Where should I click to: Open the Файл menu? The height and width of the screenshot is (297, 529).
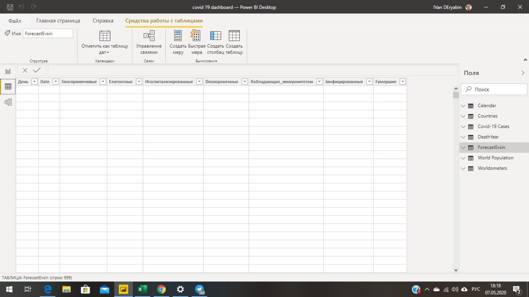coord(15,21)
